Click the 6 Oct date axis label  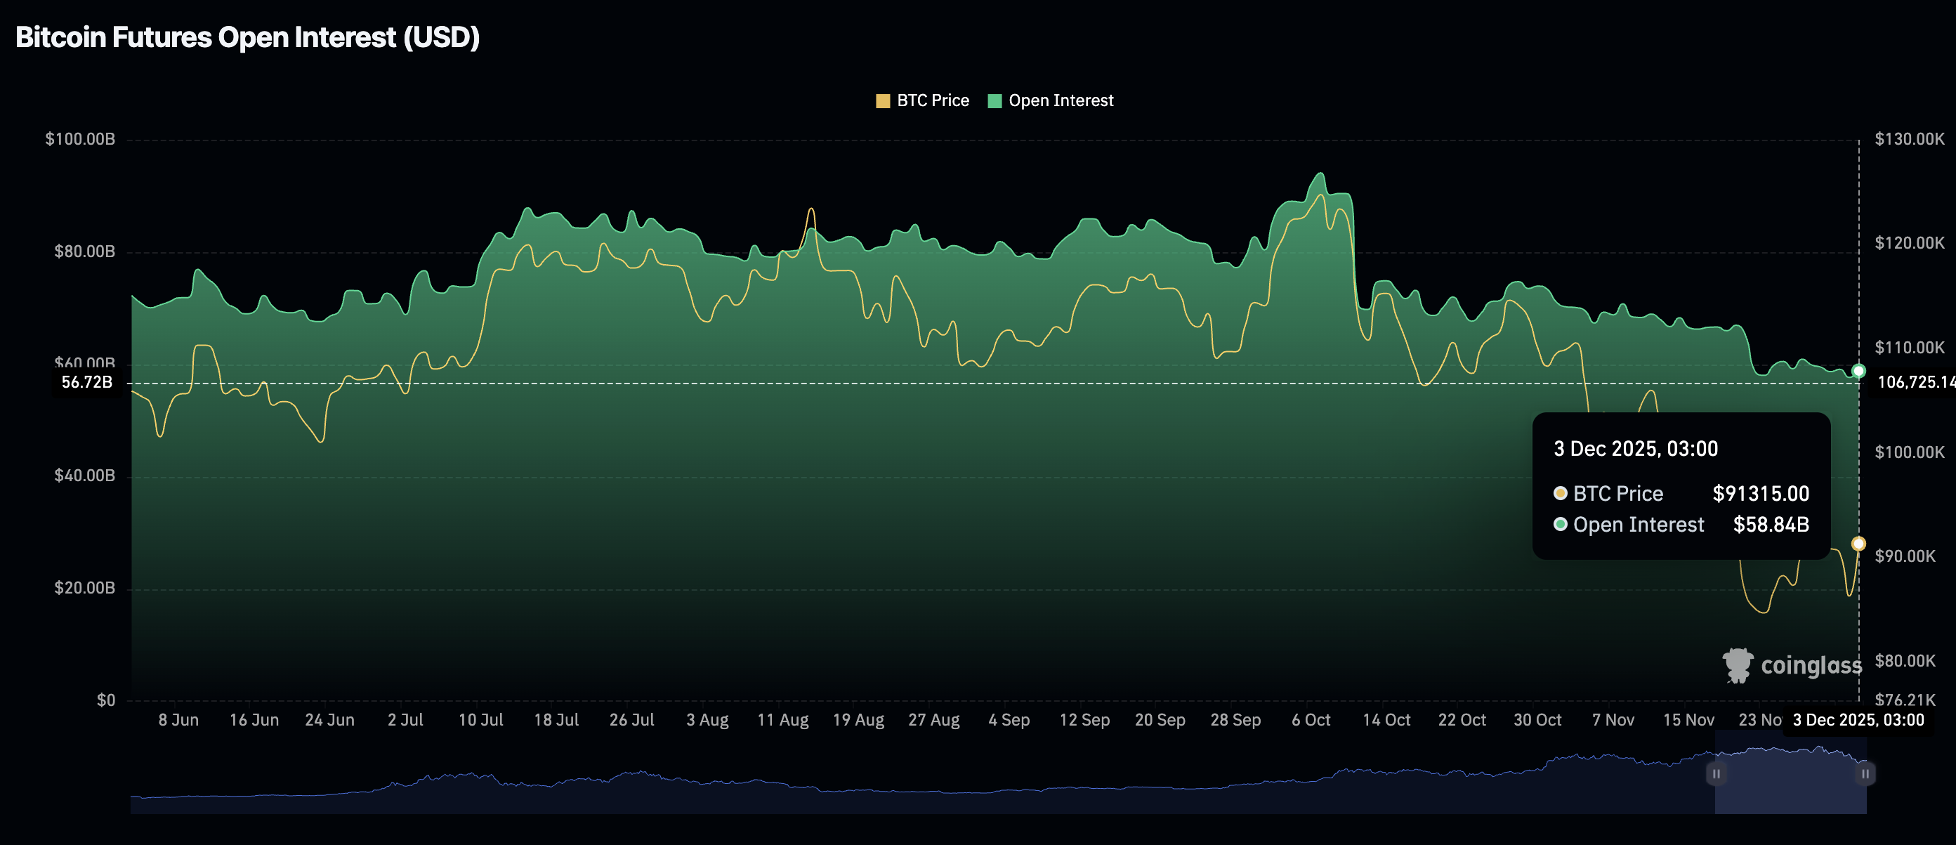pos(1311,720)
